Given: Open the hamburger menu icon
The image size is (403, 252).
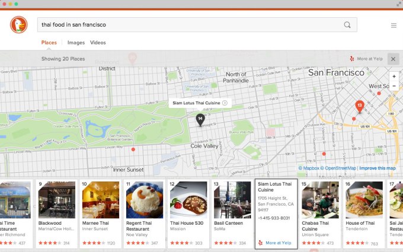Looking at the screenshot, I should pos(394,25).
